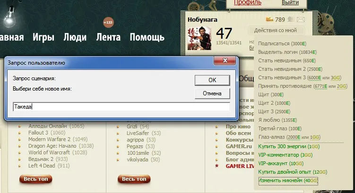Select Глаз-алмаз option
This screenshot has height=193, width=355.
[289, 137]
